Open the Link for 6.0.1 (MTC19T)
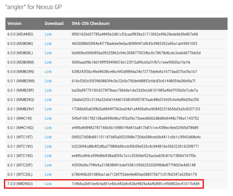 48,137
